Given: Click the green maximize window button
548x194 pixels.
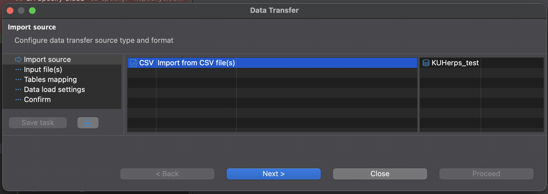Looking at the screenshot, I should click(32, 11).
